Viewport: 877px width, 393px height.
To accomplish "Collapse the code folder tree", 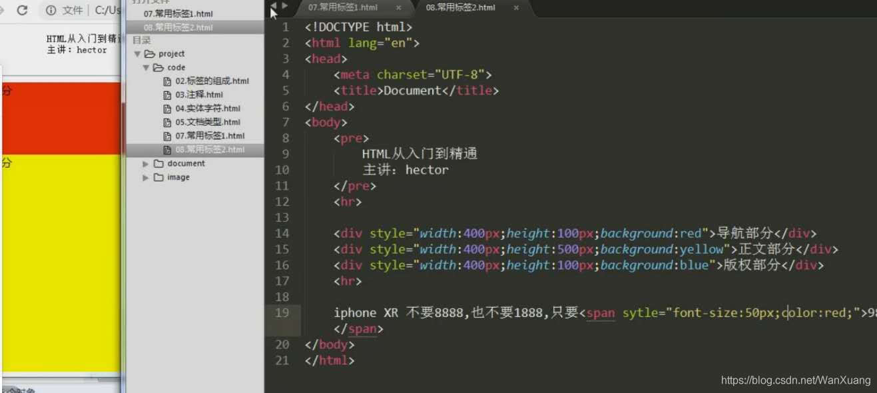I will (x=145, y=67).
